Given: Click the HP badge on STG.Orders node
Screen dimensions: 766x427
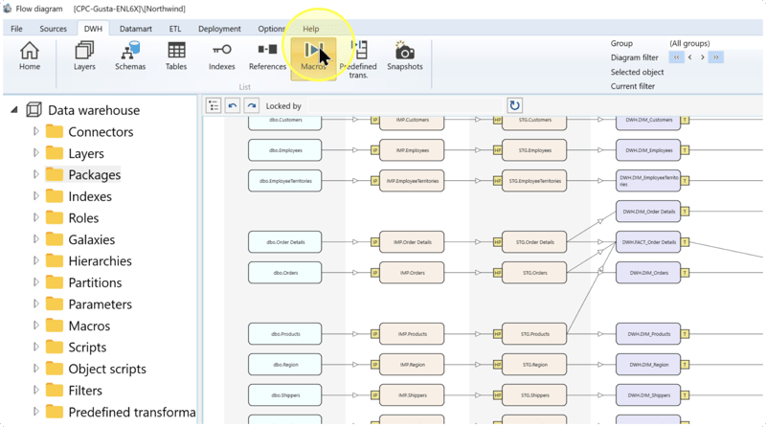Looking at the screenshot, I should [x=497, y=273].
